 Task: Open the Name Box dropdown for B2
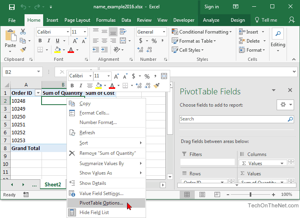point(38,72)
